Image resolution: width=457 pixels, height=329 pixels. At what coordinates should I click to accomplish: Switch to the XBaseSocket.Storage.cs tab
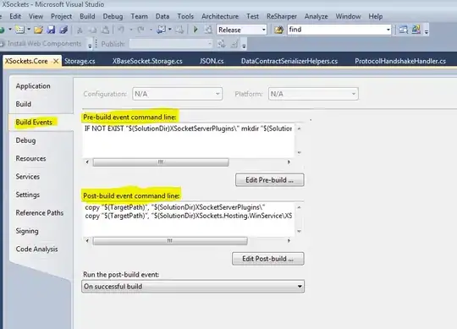coord(147,61)
